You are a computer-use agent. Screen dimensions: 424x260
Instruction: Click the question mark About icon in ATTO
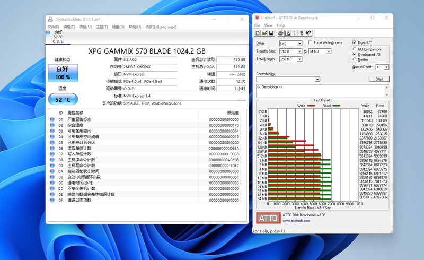click(x=302, y=33)
